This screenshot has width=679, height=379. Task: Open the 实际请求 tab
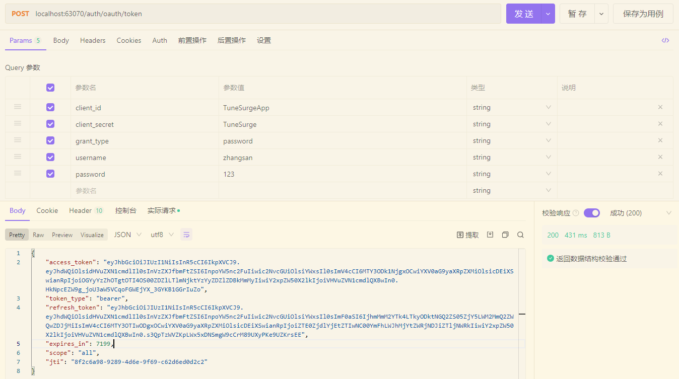coord(163,210)
